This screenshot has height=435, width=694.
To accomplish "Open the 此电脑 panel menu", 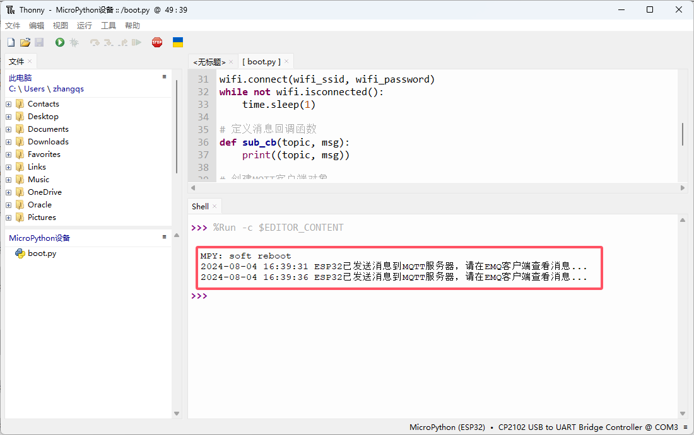I will (164, 77).
